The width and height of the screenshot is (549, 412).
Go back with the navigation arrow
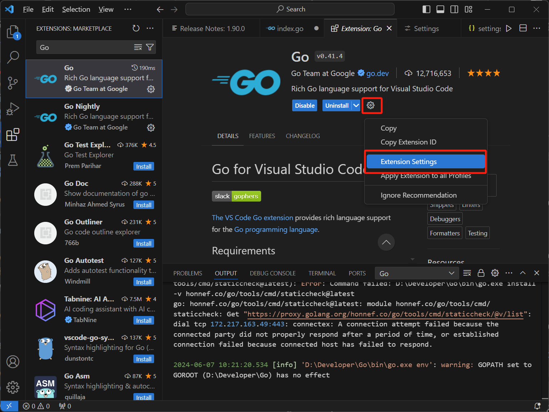tap(160, 9)
